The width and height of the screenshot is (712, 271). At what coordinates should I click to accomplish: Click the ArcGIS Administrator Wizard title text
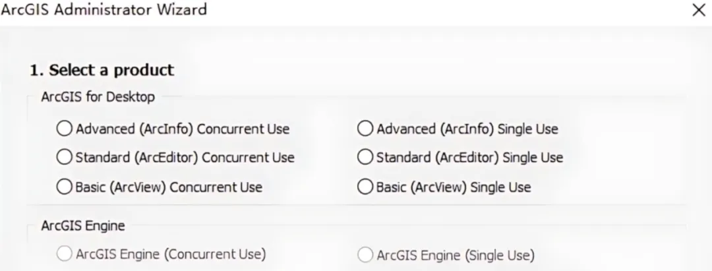(104, 10)
